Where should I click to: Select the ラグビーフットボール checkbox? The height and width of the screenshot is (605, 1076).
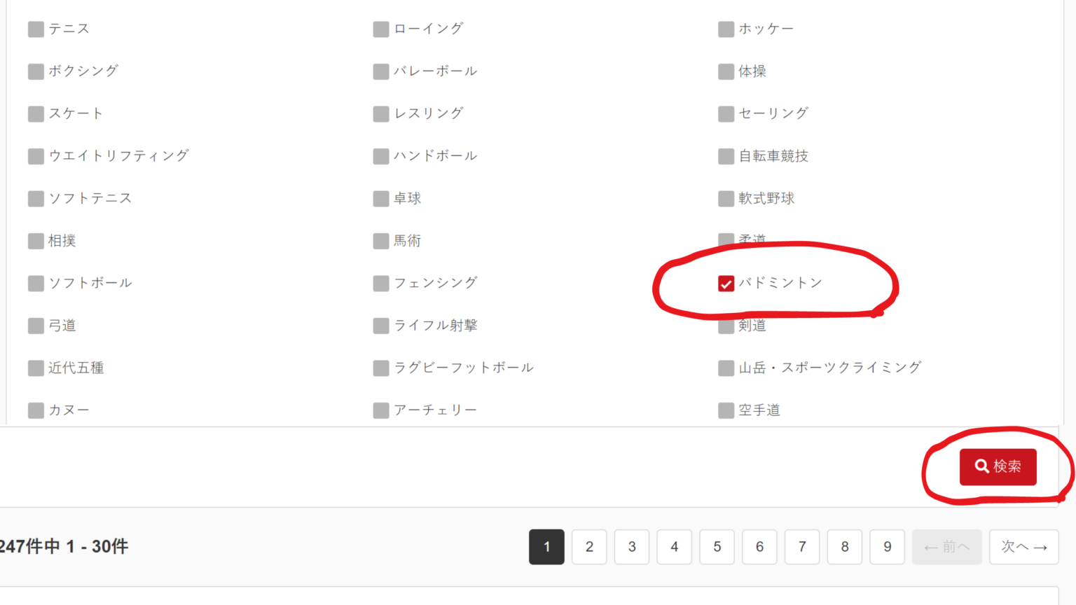tap(381, 368)
